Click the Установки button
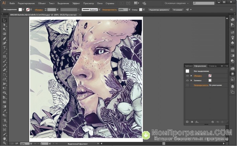 pos(178,10)
